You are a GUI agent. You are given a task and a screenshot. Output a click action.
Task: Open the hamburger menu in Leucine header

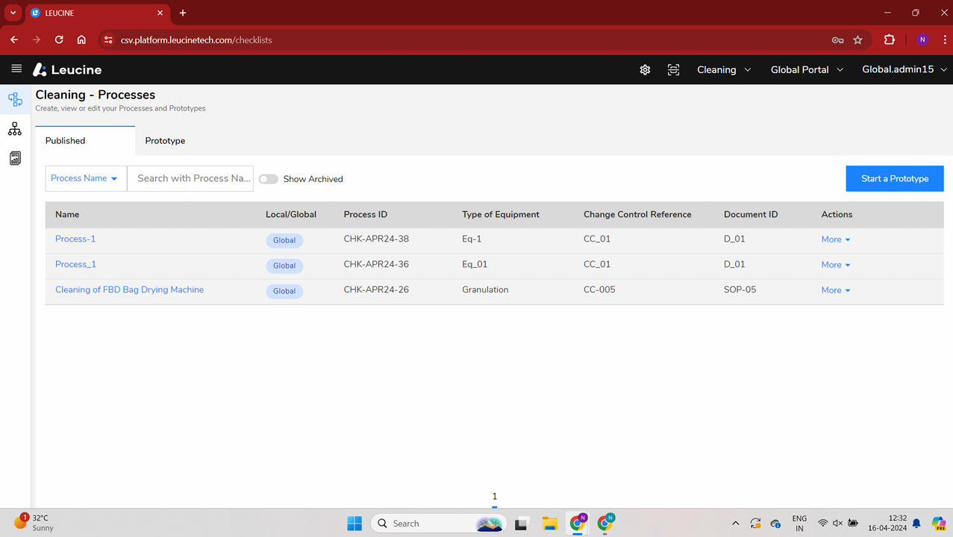click(x=16, y=69)
